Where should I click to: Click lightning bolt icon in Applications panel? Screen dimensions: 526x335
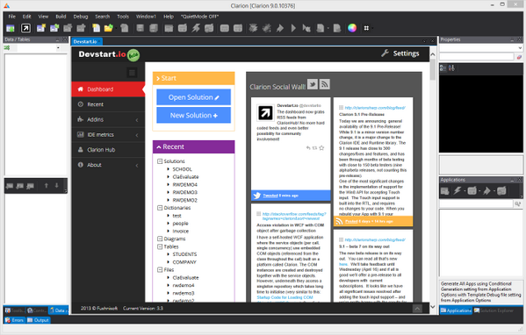tap(458, 191)
